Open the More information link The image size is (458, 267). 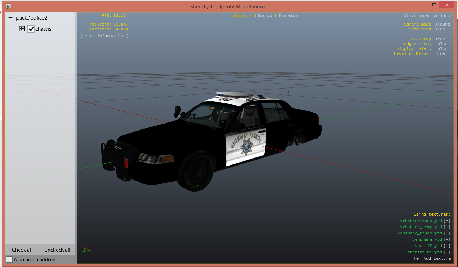(105, 36)
